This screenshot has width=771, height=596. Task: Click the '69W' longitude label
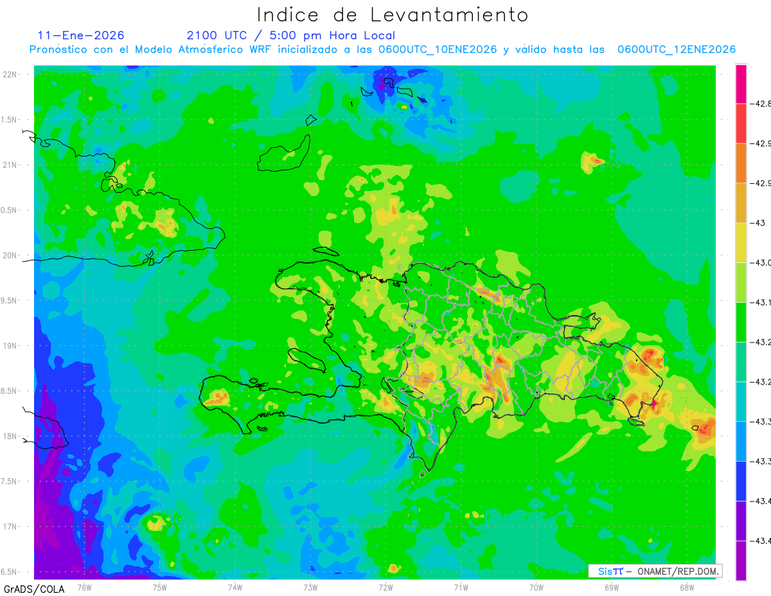point(612,587)
